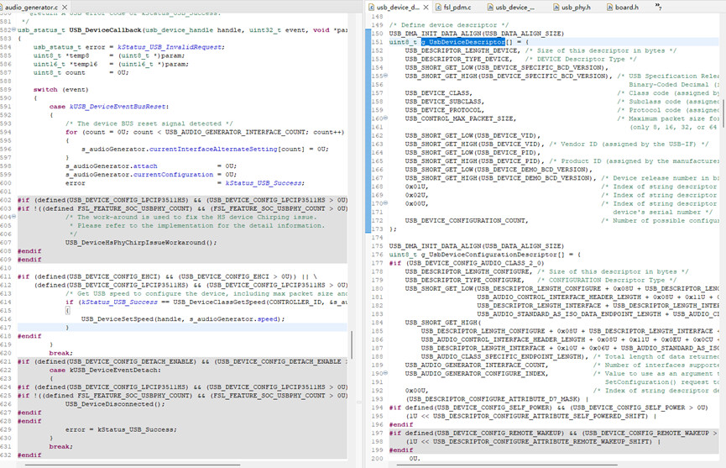Collapse USB_DeviceCallback function at line 582
This screenshot has height=468, width=726.
pos(14,29)
